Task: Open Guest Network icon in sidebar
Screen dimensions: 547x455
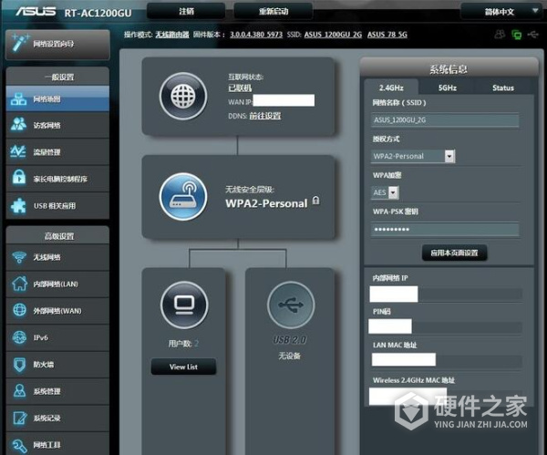Action: [18, 125]
